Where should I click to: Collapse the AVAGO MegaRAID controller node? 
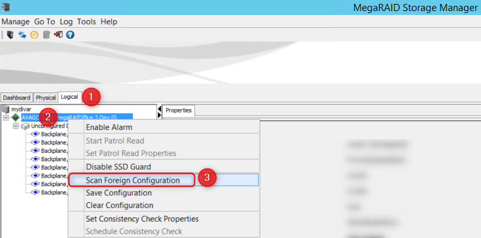[x=5, y=118]
